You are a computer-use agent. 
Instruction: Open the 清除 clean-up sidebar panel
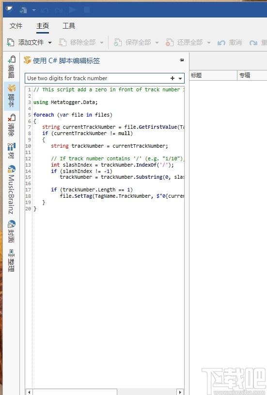point(11,125)
